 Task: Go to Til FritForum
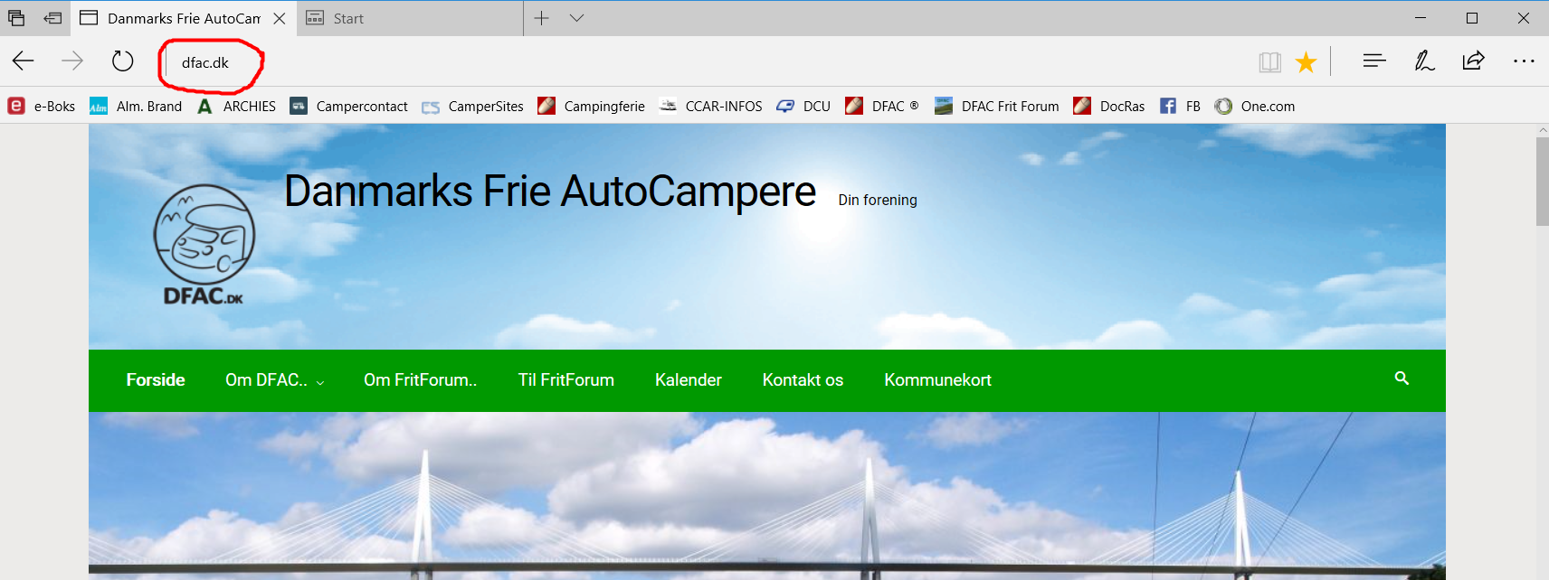pos(566,380)
